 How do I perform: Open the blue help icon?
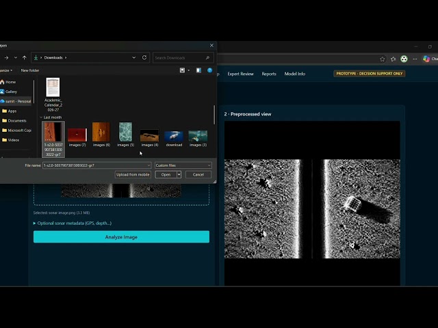click(x=210, y=70)
